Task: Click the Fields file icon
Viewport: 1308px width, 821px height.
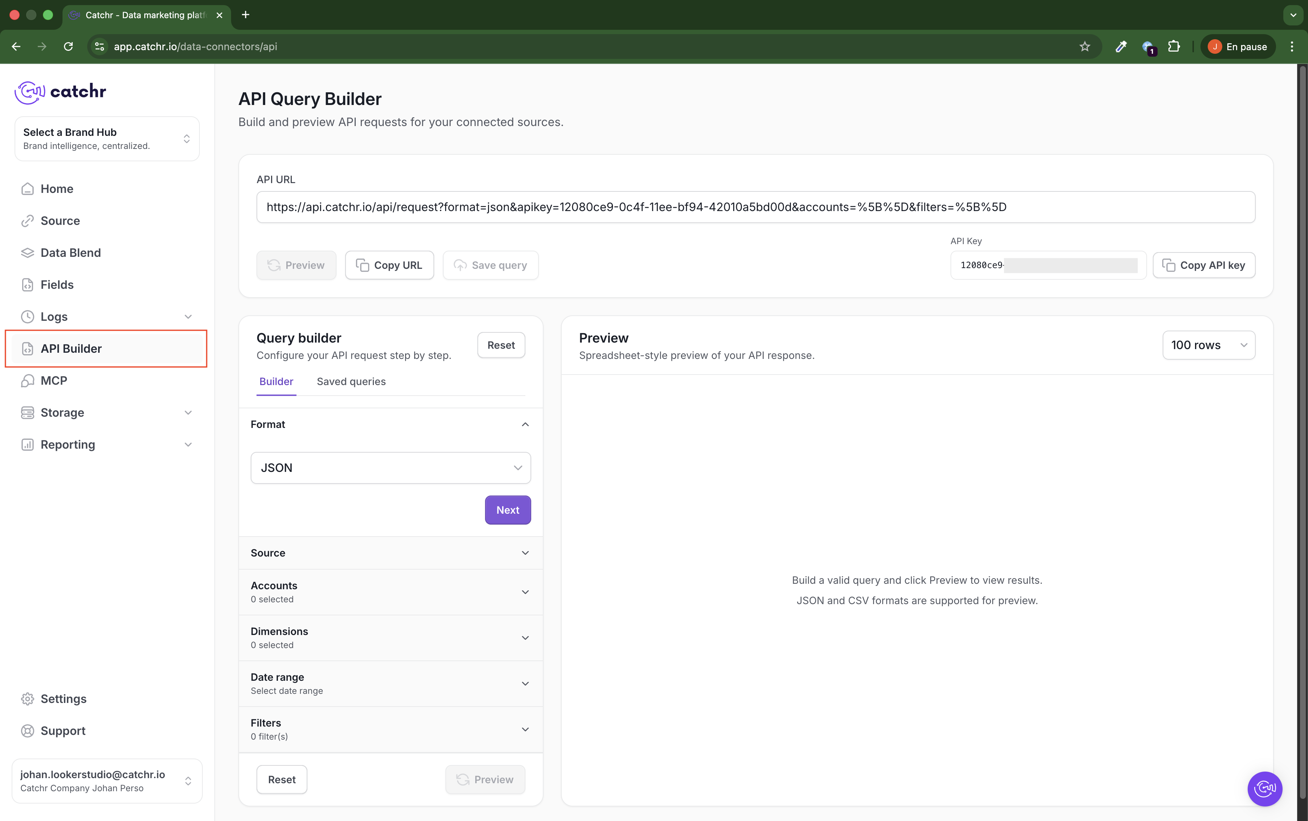Action: [27, 285]
